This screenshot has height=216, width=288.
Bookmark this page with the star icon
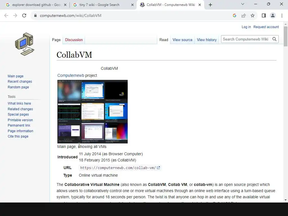coord(253,16)
